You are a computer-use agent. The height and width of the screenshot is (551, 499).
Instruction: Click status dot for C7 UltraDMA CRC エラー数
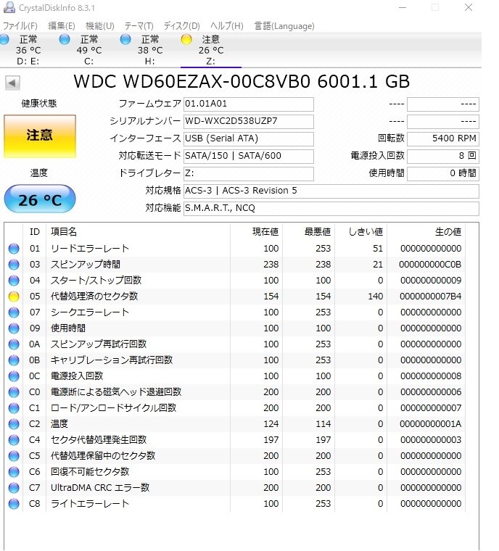click(14, 488)
